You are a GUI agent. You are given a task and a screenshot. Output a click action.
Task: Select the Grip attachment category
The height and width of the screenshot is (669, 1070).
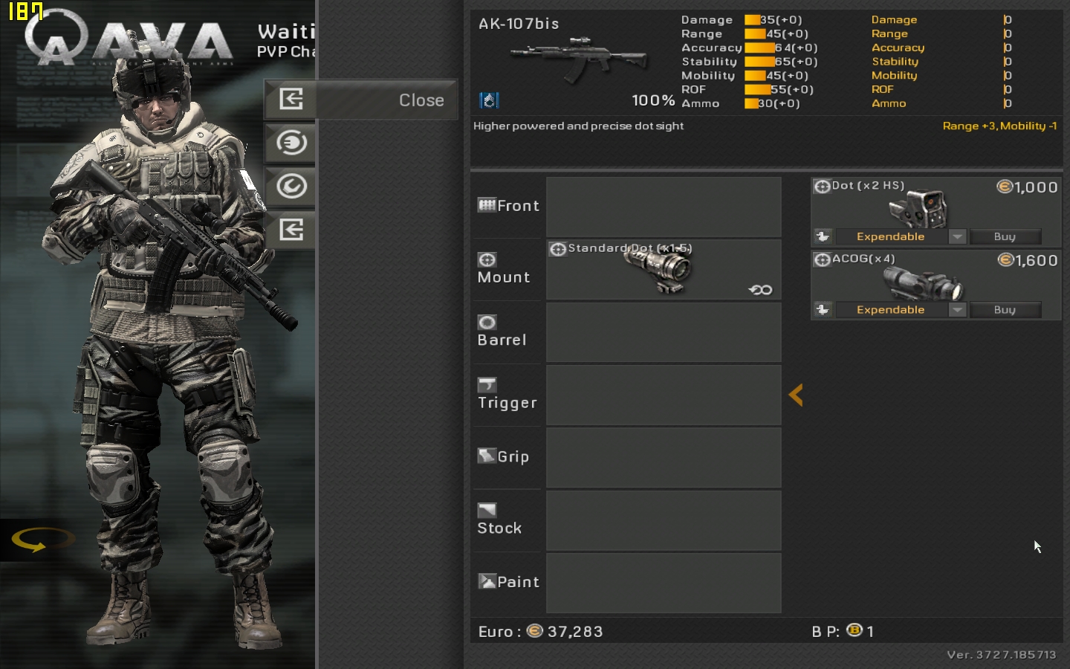(508, 457)
